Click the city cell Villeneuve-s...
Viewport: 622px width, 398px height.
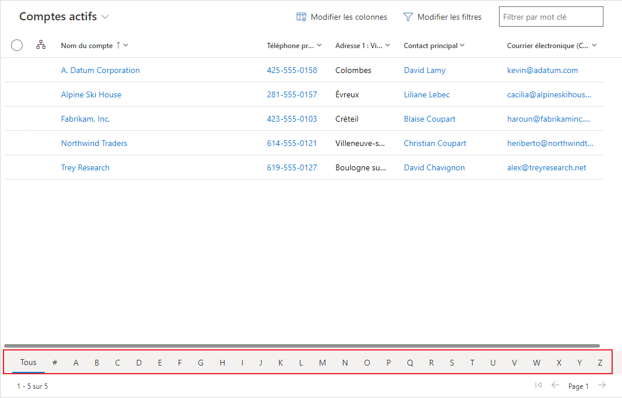pos(360,143)
